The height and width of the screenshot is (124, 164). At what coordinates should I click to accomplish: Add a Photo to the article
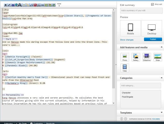125,57
